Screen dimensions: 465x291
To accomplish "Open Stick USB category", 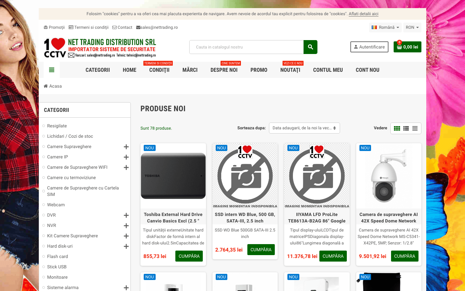I will pyautogui.click(x=57, y=267).
